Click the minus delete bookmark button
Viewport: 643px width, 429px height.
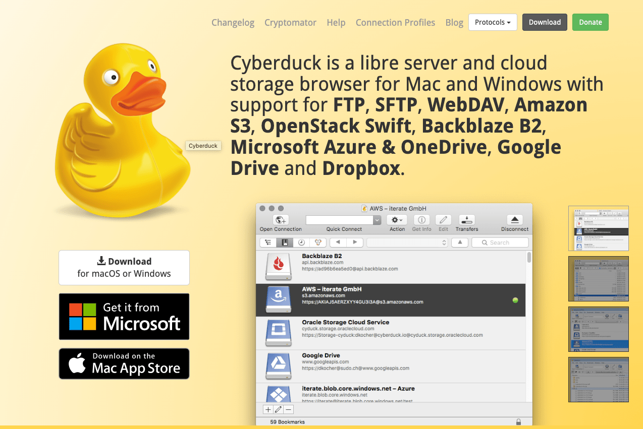point(288,409)
